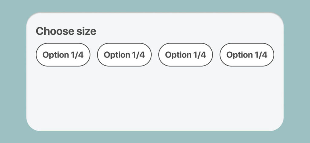Click the blank card space below the size options
The width and height of the screenshot is (310, 143).
click(154, 100)
